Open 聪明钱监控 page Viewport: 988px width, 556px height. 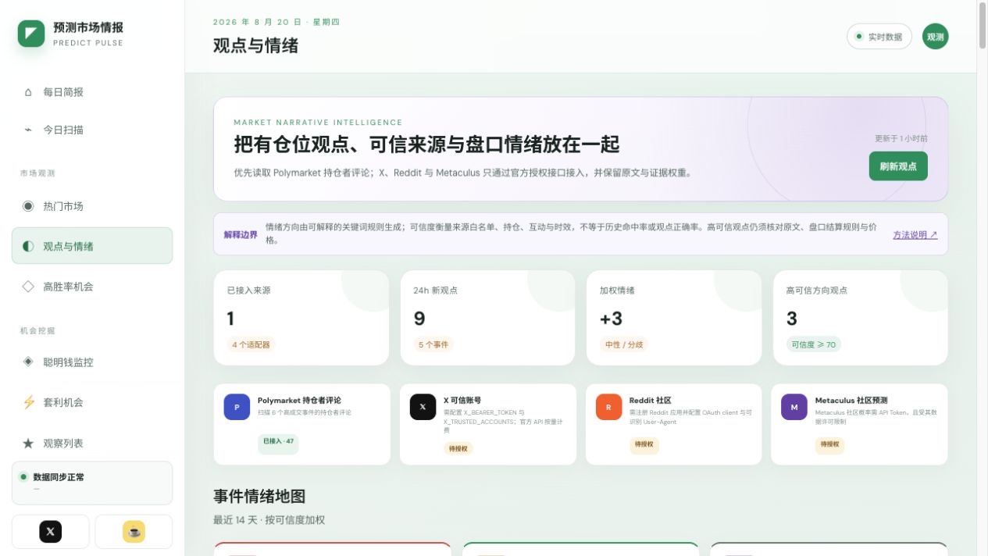click(92, 362)
